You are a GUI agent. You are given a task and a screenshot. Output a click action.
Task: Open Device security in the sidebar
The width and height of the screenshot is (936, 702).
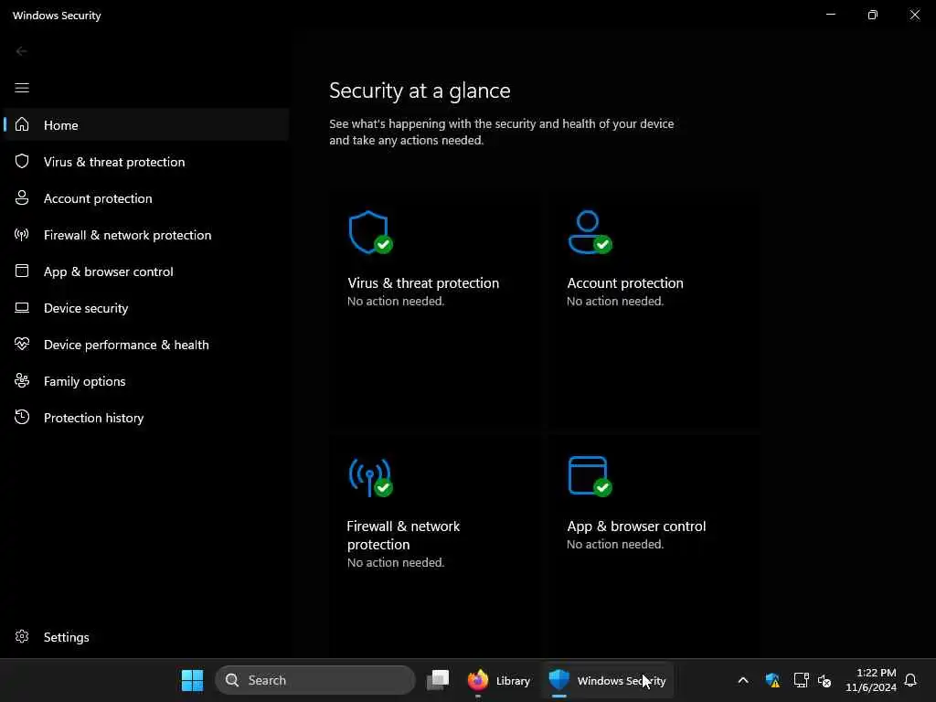click(86, 308)
